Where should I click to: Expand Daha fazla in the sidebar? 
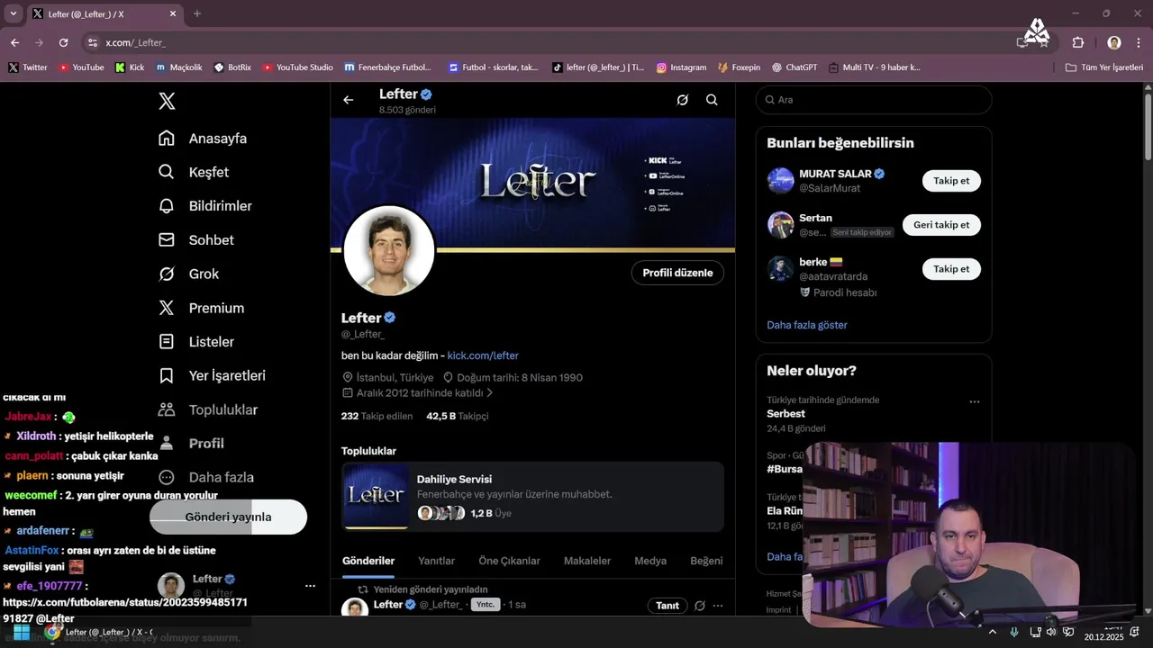pos(205,477)
